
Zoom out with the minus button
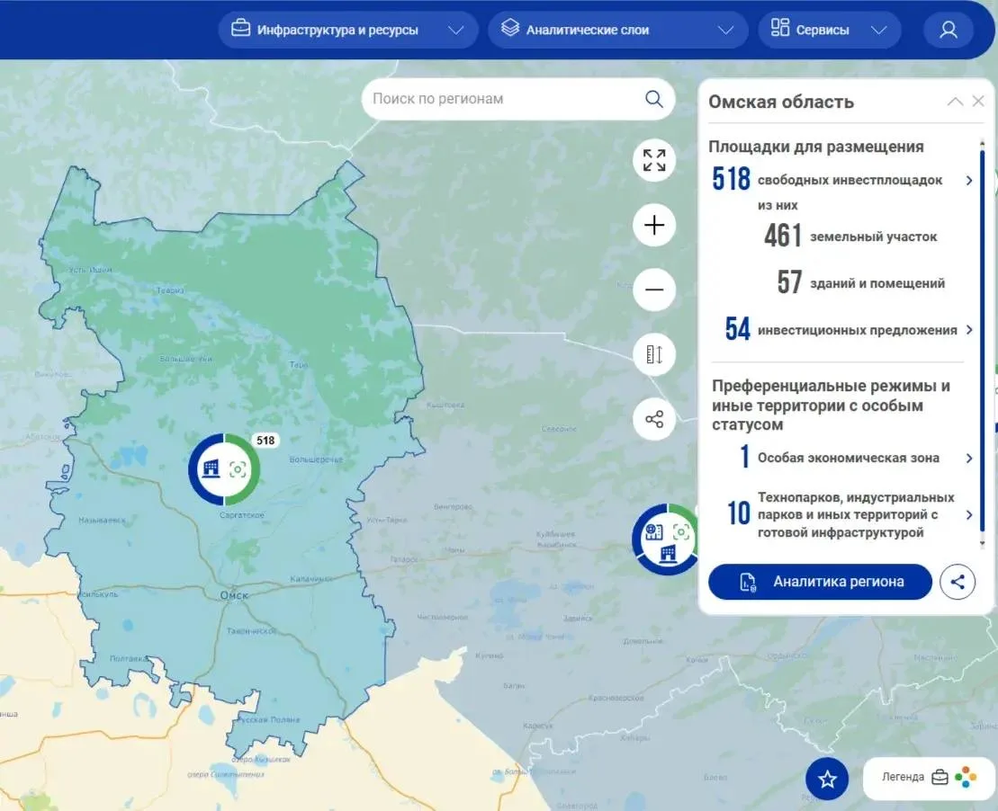click(654, 290)
